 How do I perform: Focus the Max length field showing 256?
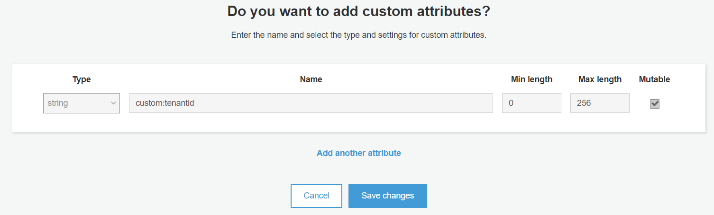pos(600,103)
